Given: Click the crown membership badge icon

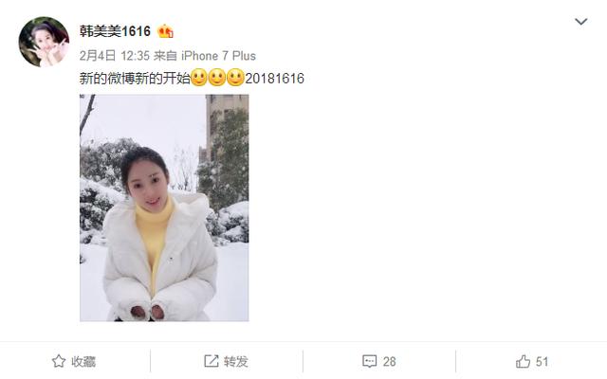Looking at the screenshot, I should 165,31.
